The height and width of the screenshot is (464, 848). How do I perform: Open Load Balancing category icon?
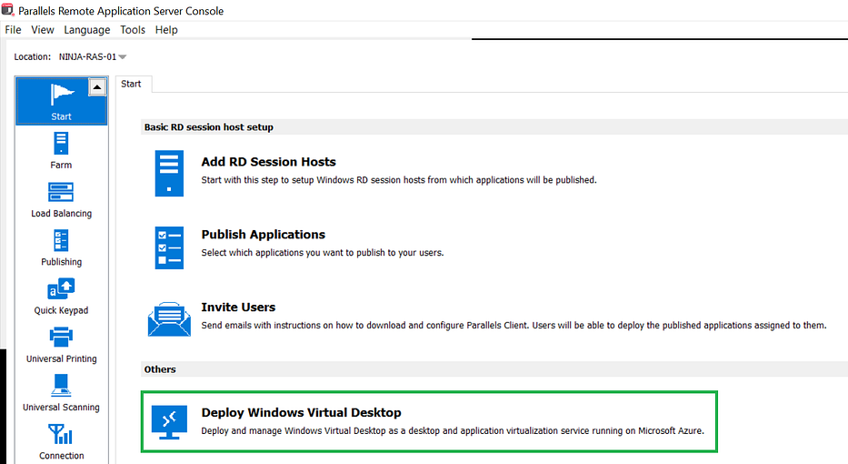click(x=61, y=192)
